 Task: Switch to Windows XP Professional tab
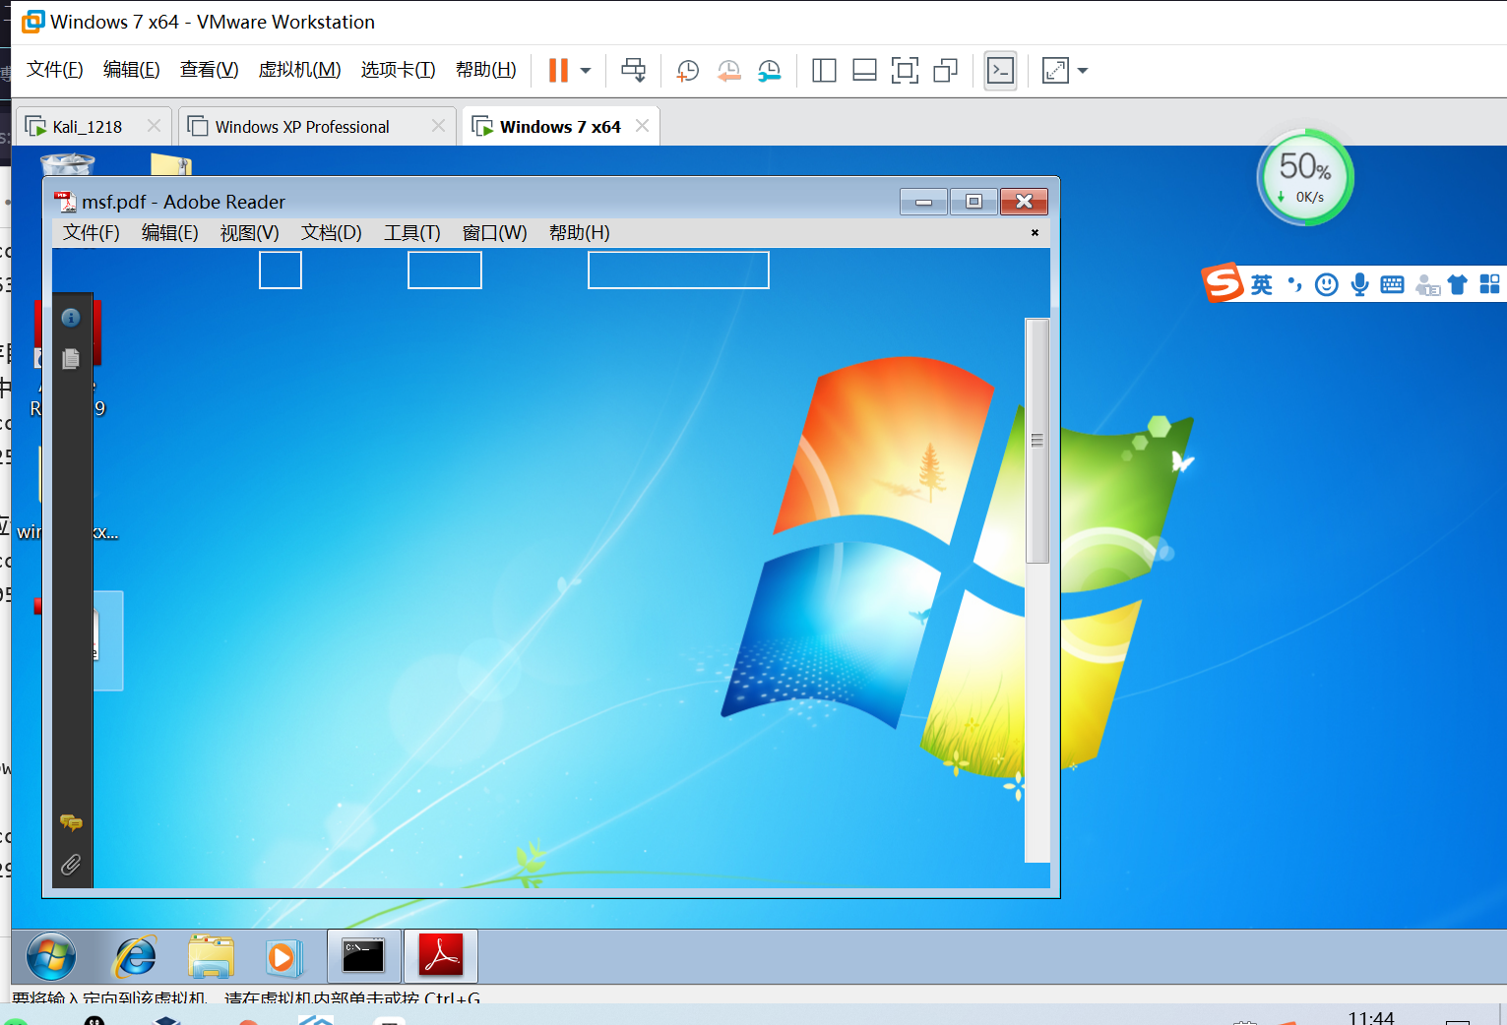click(302, 127)
